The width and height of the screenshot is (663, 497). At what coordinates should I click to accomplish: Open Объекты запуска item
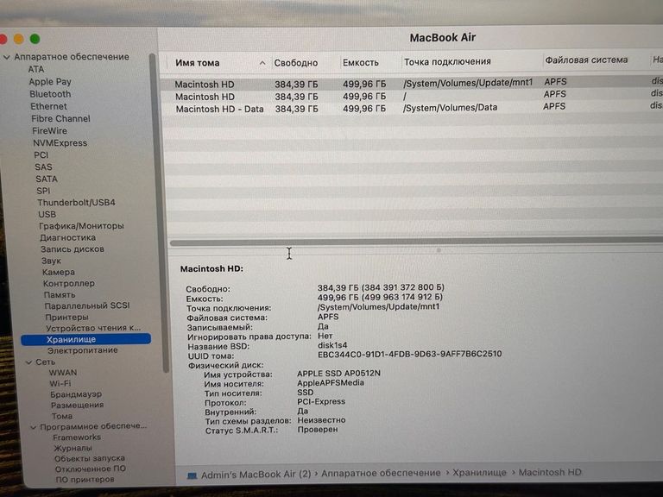[x=90, y=458]
